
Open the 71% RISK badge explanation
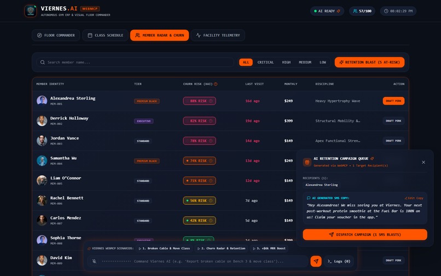199,181
